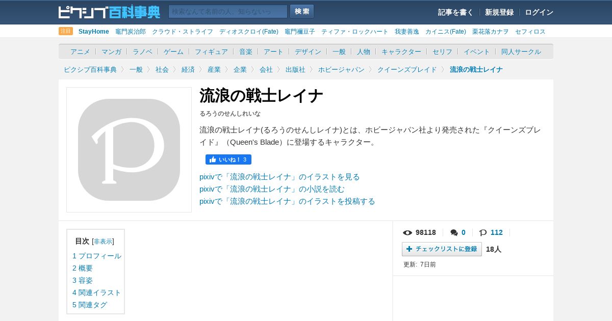
Task: Jump to 2 概要 section
Action: pos(83,268)
